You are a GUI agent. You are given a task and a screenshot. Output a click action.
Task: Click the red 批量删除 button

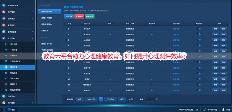[79, 16]
